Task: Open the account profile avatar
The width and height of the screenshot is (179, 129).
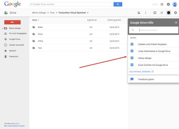Action: (x=175, y=4)
